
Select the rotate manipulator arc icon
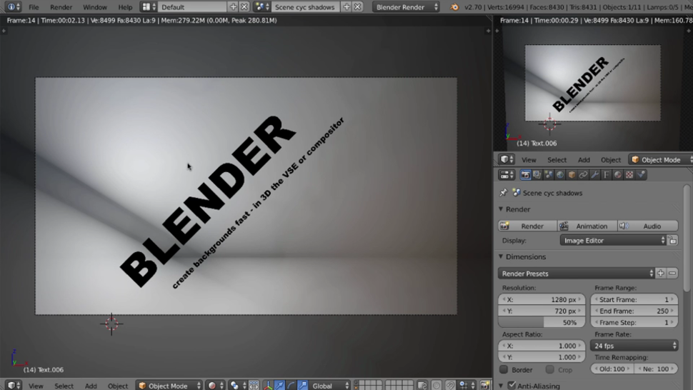coord(291,386)
